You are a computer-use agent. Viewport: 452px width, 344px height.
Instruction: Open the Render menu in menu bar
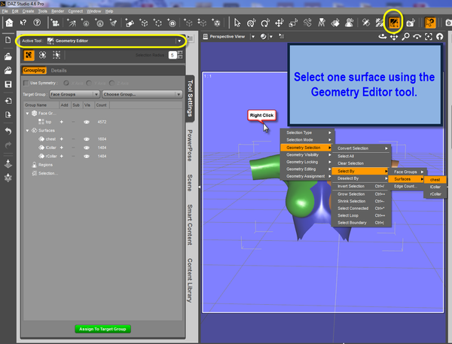pyautogui.click(x=58, y=11)
